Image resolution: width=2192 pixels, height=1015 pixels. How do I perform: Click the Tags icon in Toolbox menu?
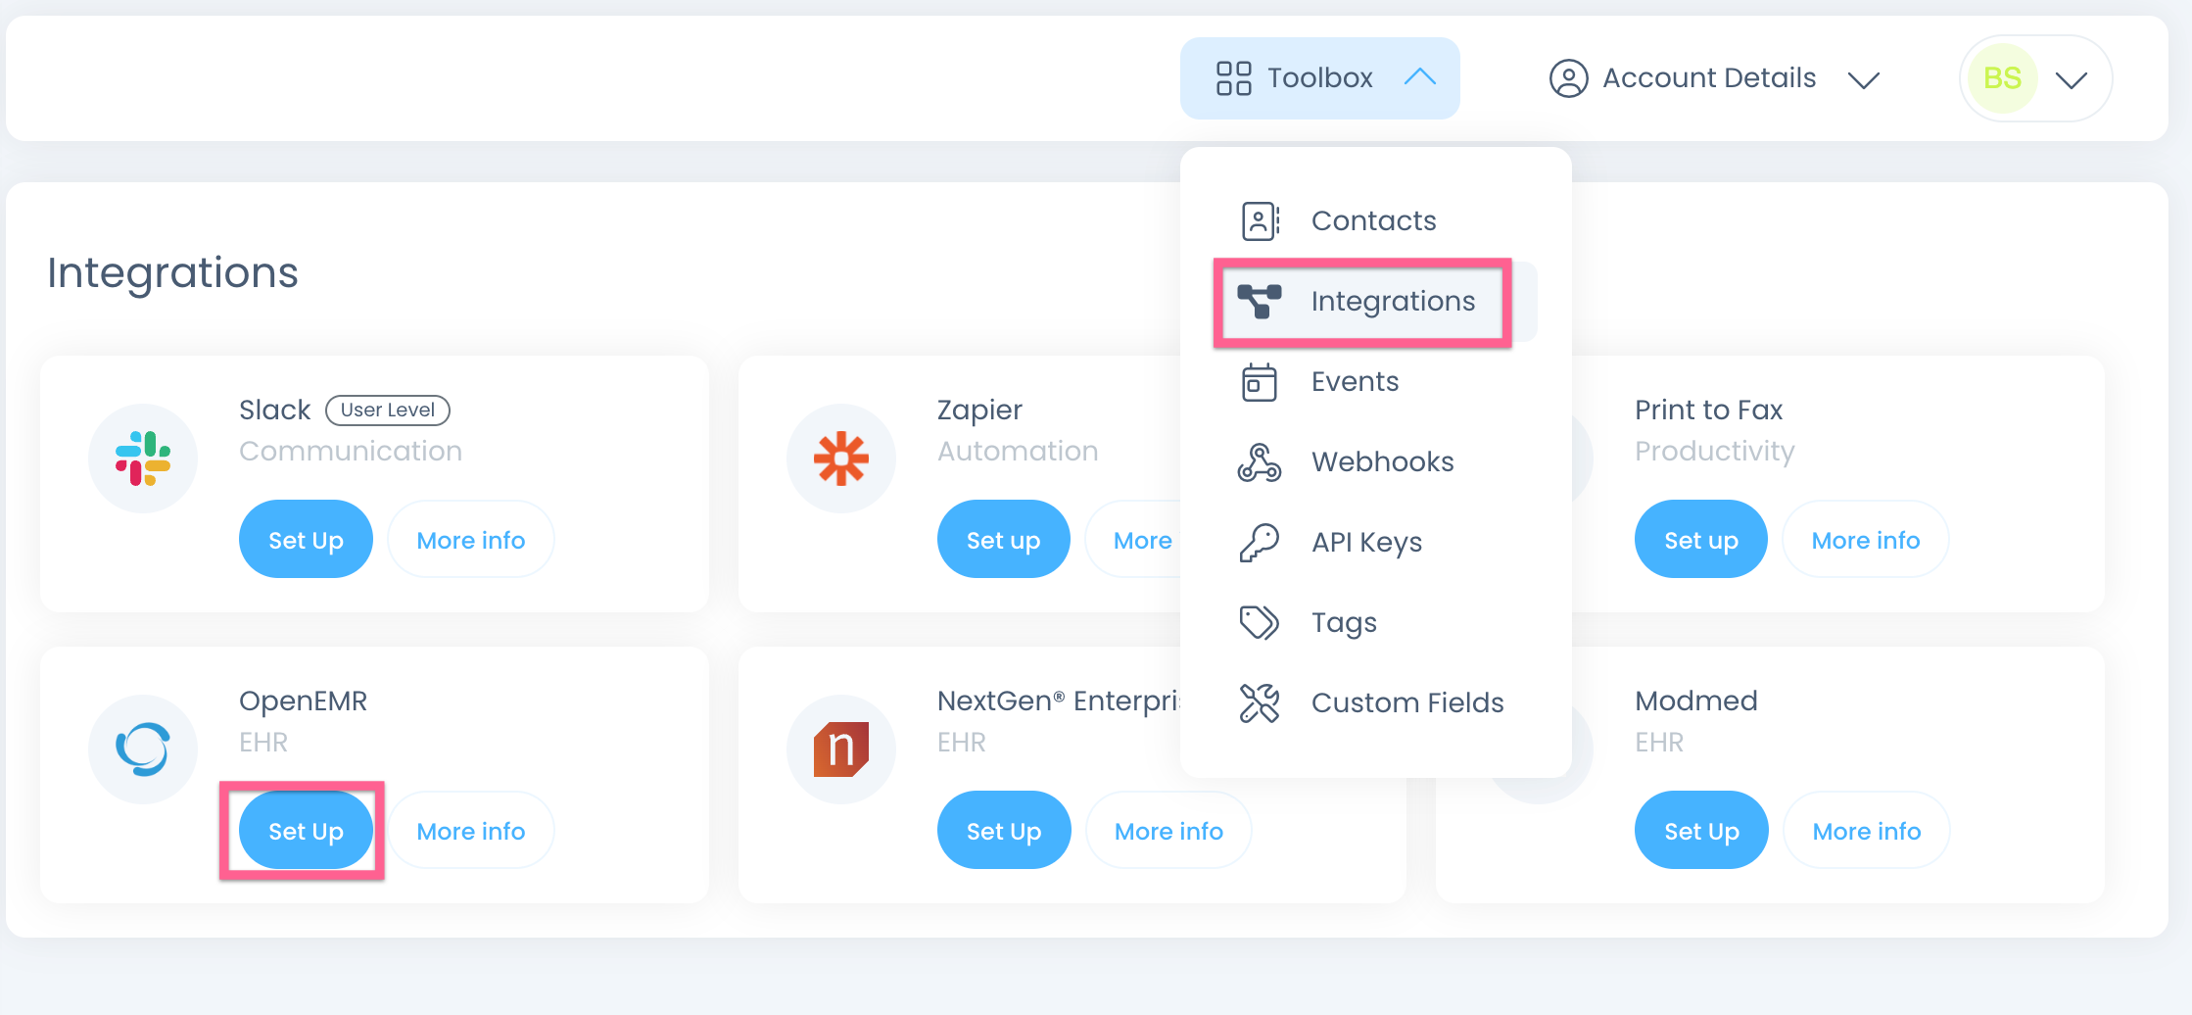click(x=1259, y=622)
